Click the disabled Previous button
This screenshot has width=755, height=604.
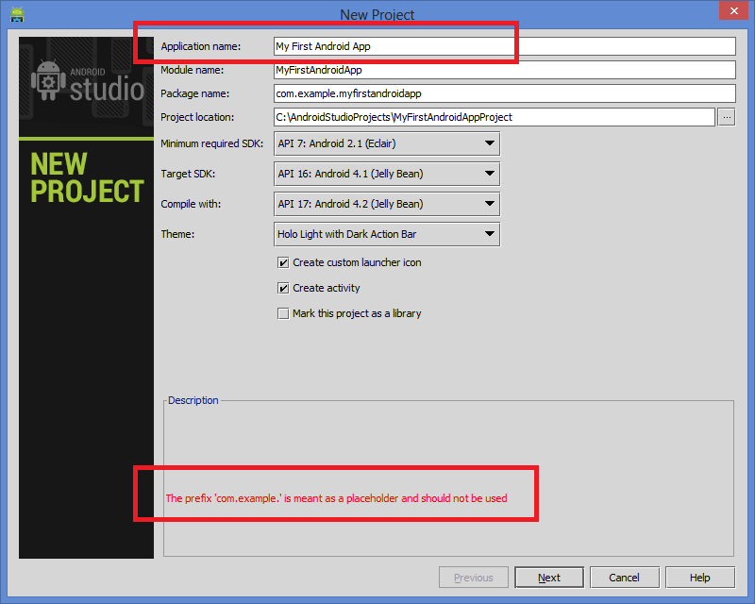tap(473, 577)
